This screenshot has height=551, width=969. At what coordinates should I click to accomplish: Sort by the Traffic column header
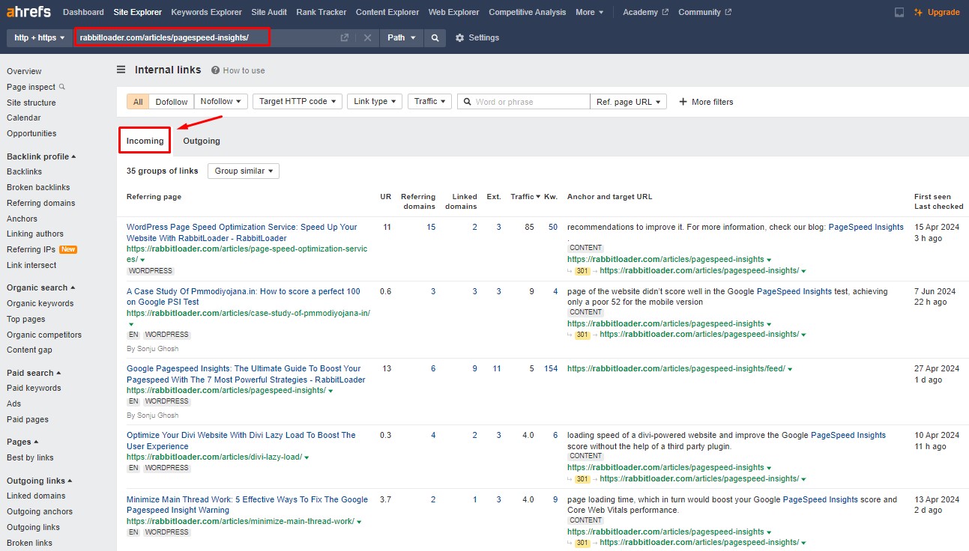(524, 197)
